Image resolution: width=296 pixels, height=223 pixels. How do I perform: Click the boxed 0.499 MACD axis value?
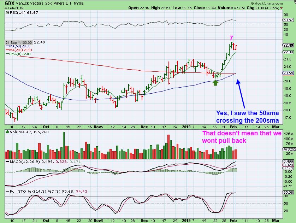pyautogui.click(x=288, y=161)
